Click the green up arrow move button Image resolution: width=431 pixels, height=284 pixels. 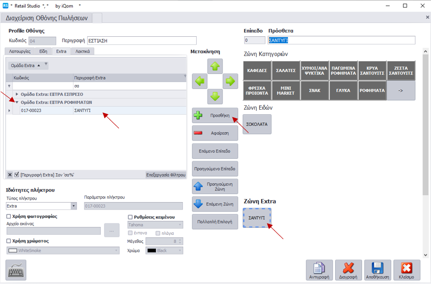click(215, 66)
